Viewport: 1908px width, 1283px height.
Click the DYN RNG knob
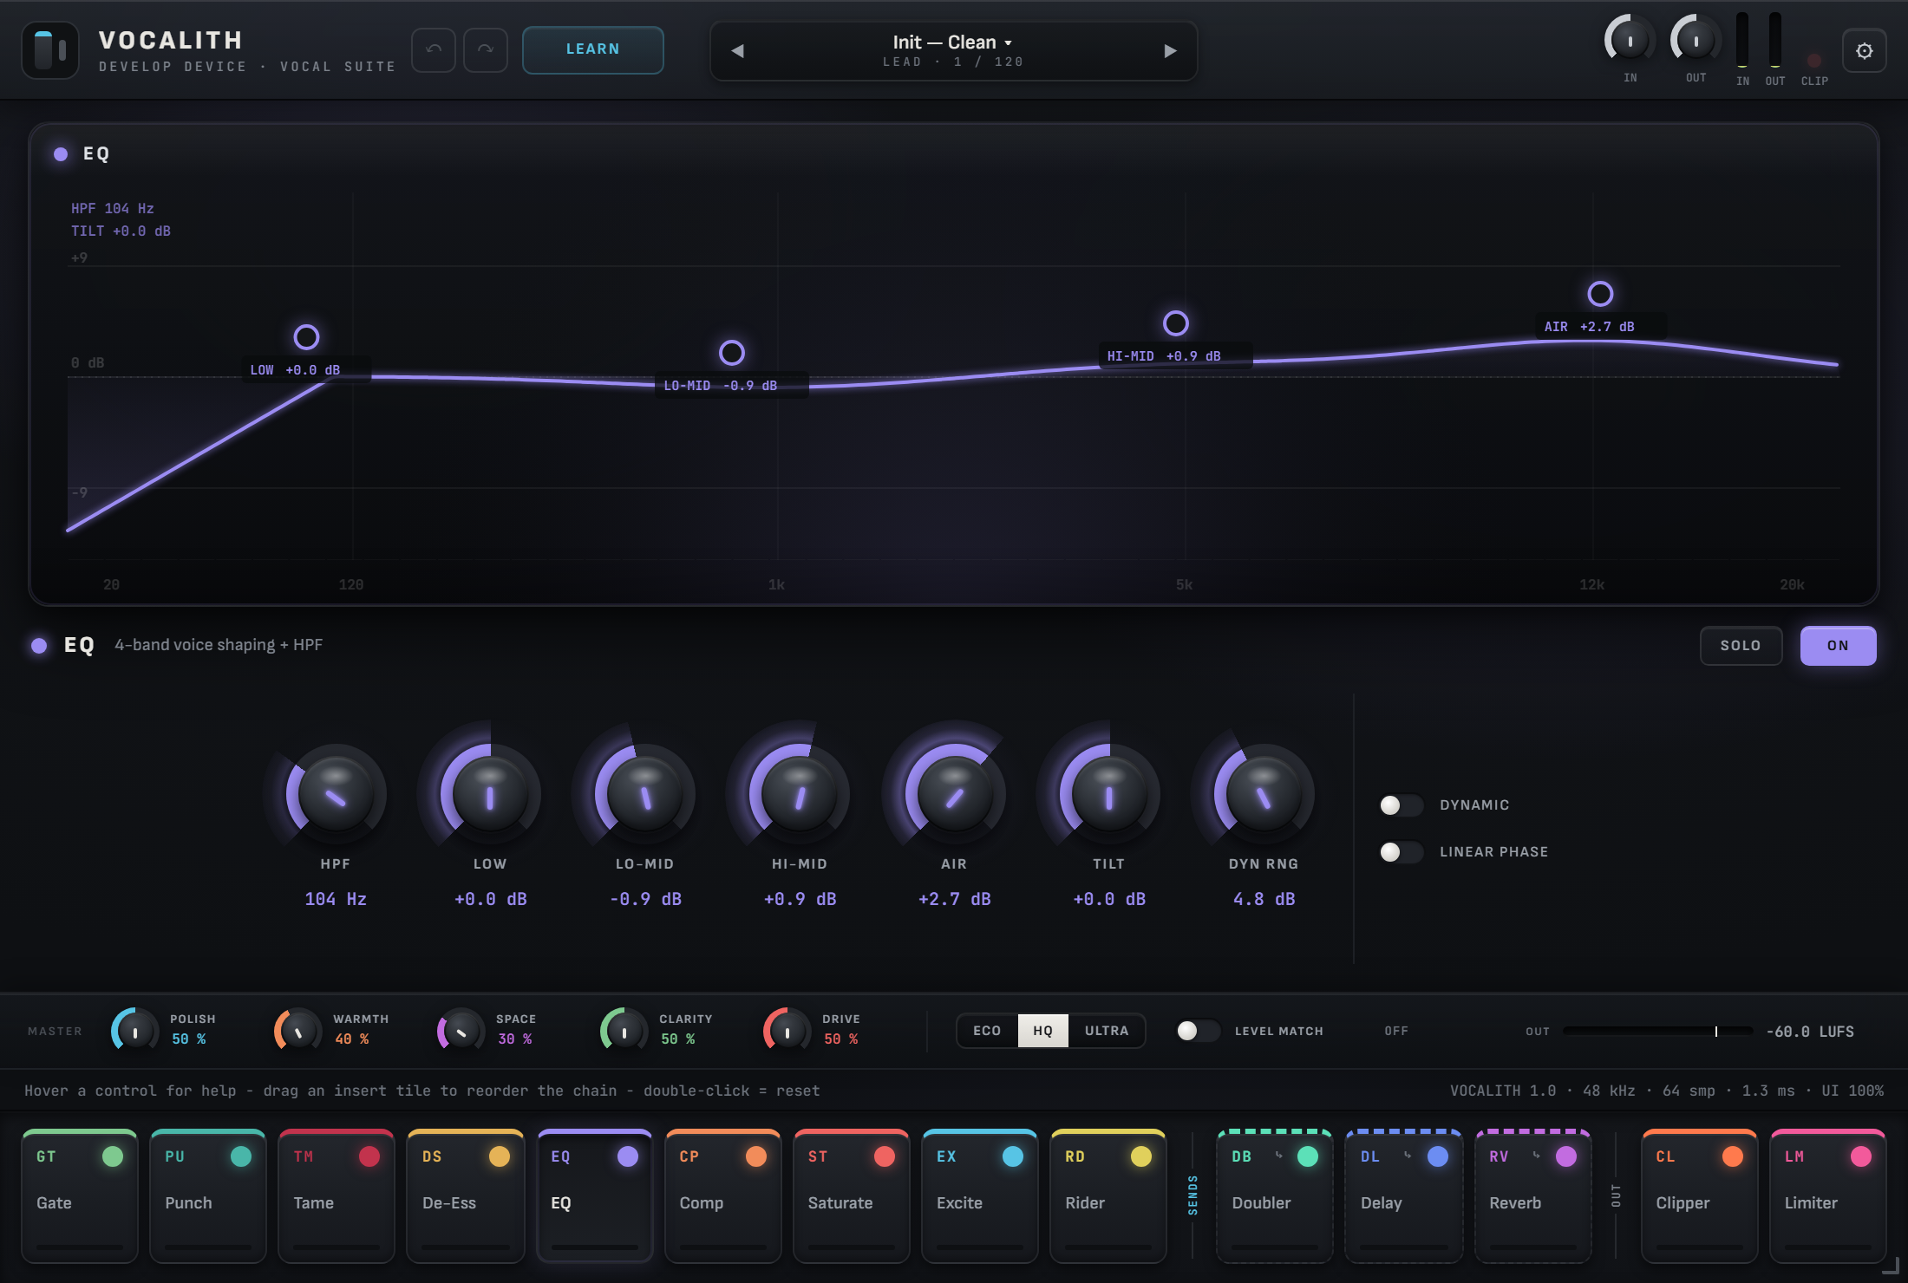click(x=1264, y=794)
